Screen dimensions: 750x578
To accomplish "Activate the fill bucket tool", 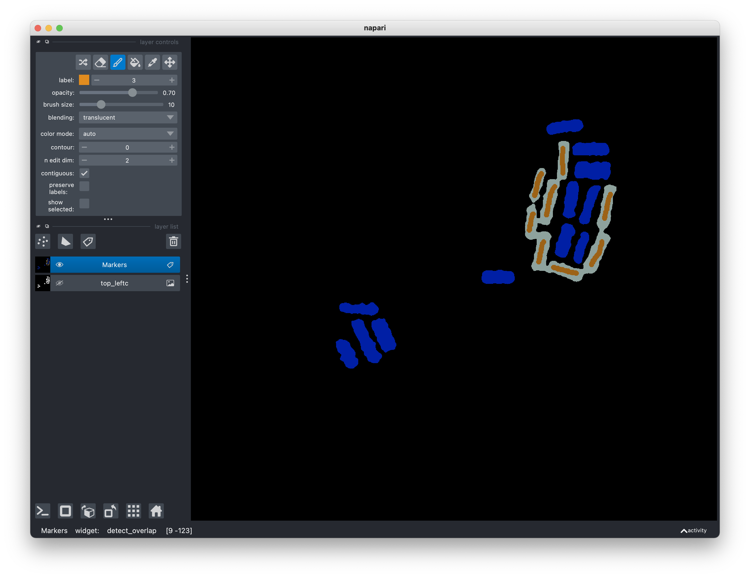I will tap(135, 62).
